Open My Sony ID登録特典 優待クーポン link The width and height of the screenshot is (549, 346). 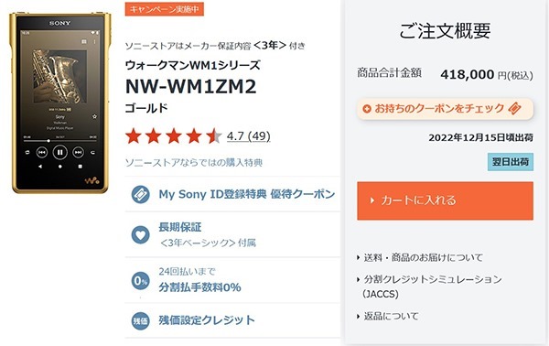(x=247, y=194)
